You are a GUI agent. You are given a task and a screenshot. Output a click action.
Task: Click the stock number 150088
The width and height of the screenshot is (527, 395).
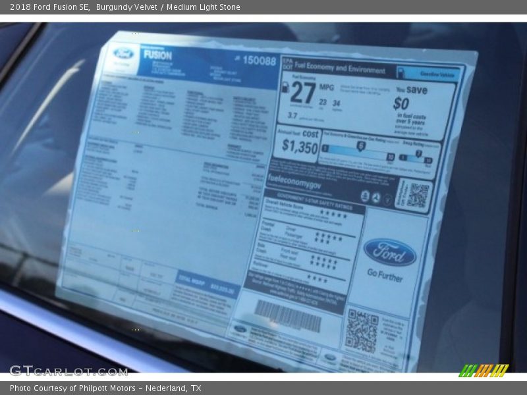tap(259, 61)
